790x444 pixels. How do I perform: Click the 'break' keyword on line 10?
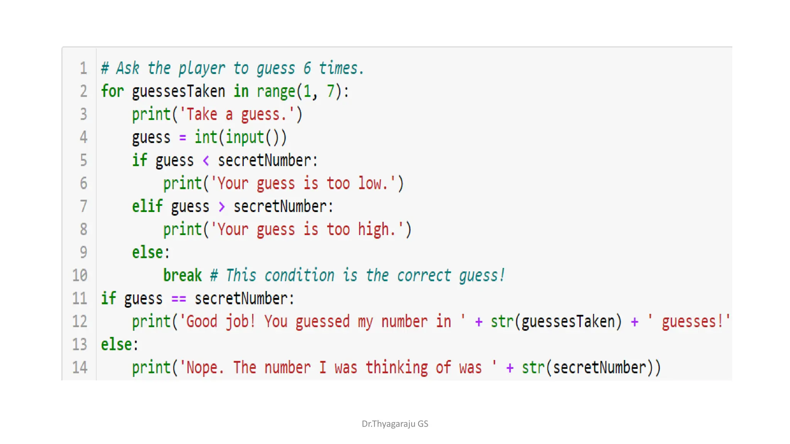pos(182,276)
